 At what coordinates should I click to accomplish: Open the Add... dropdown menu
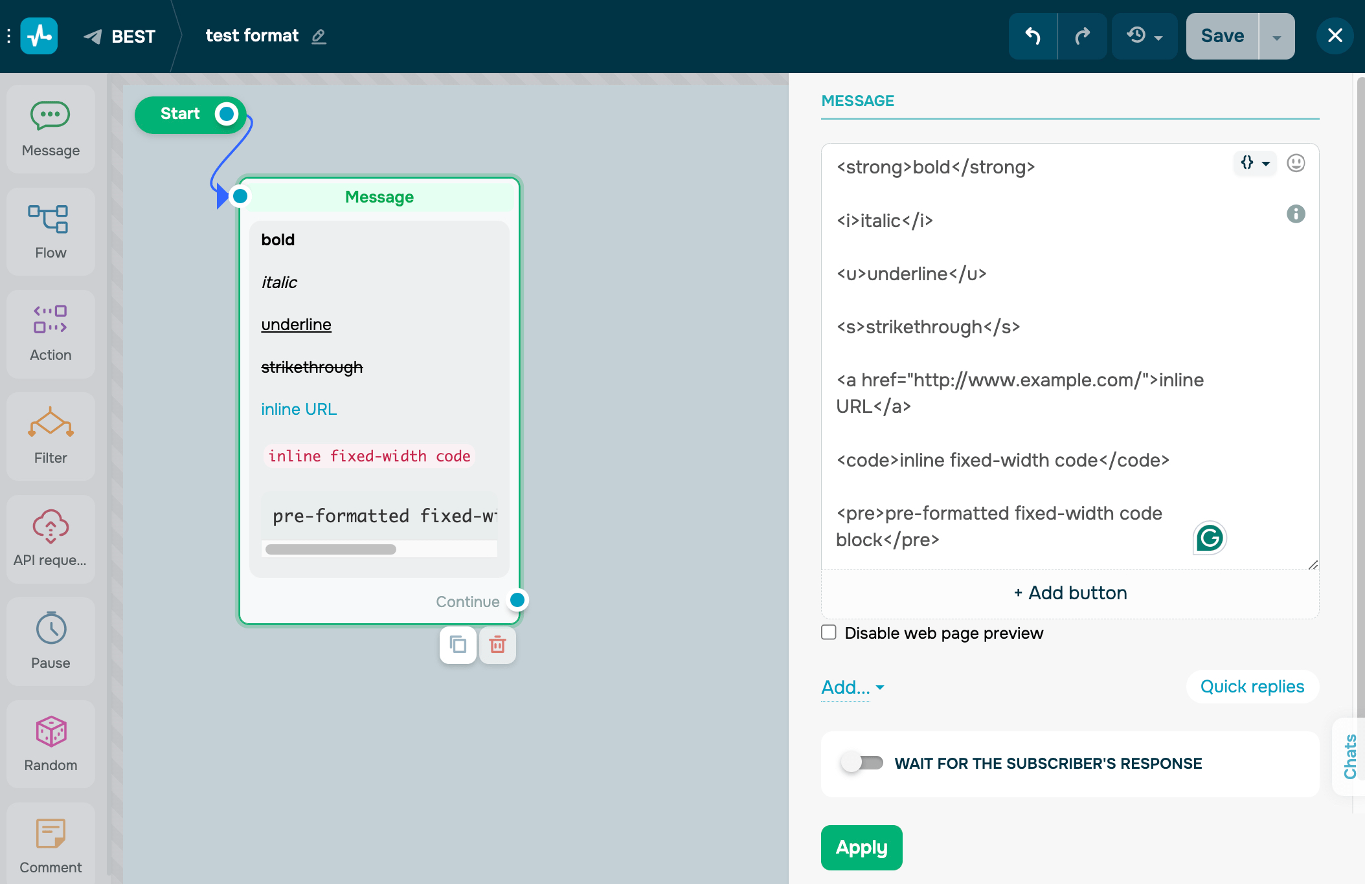click(852, 687)
